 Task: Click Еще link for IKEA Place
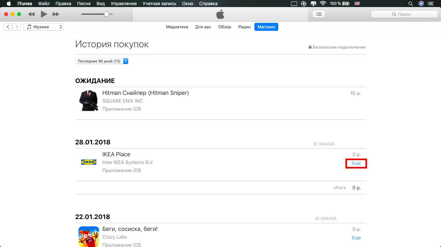tap(356, 163)
